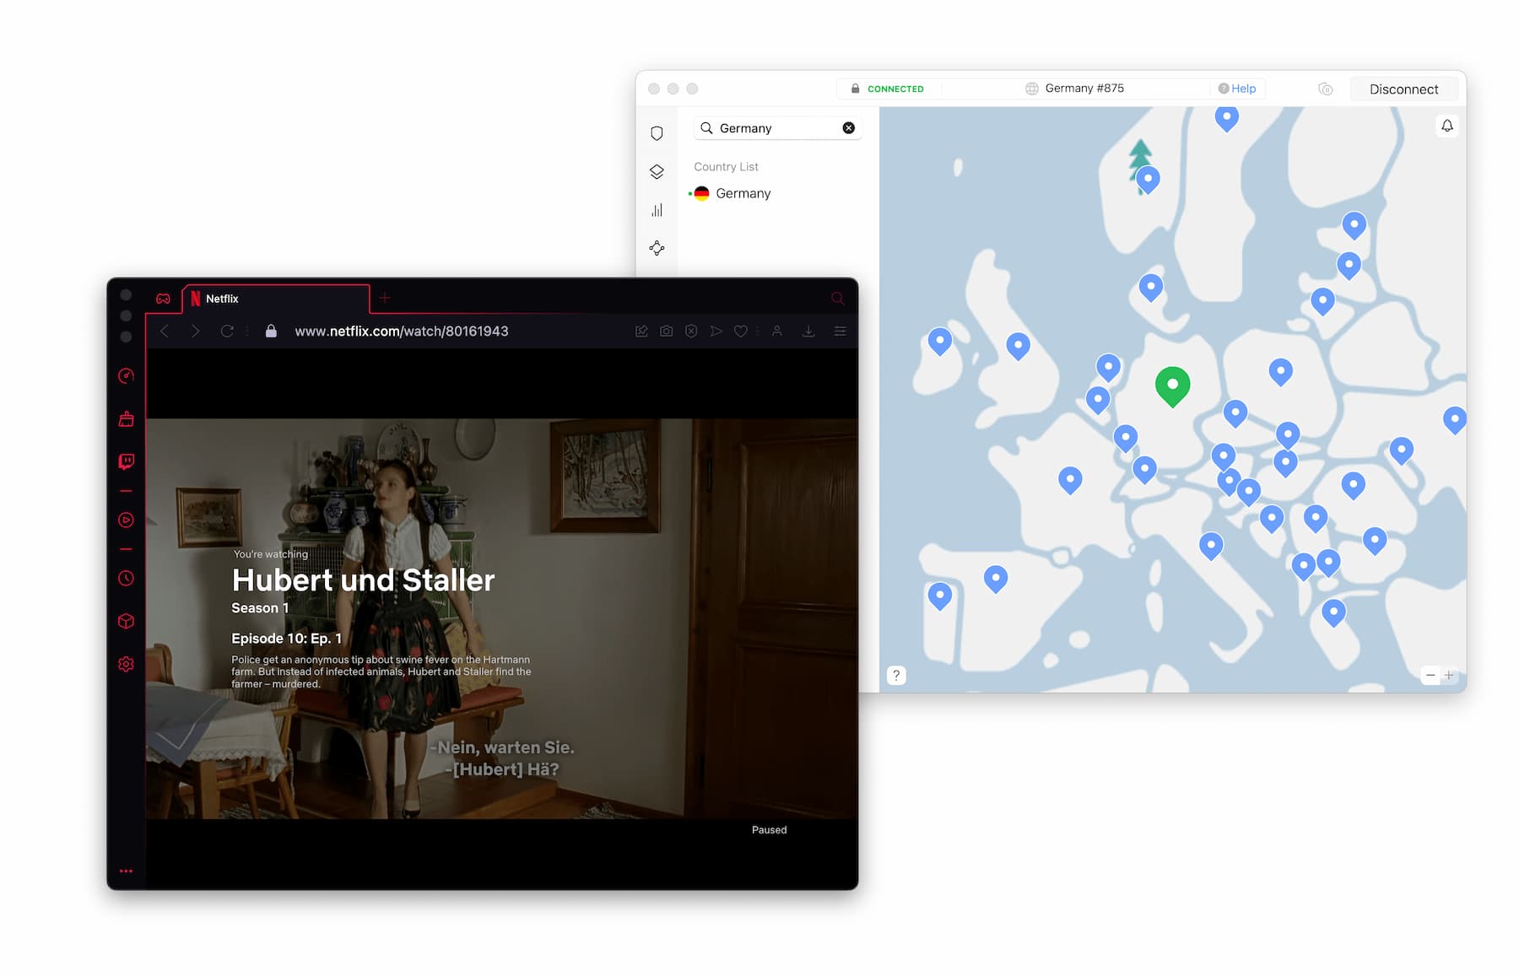This screenshot has height=976, width=1519.
Task: Open GX Control in the Opera sidebar
Action: point(126,376)
